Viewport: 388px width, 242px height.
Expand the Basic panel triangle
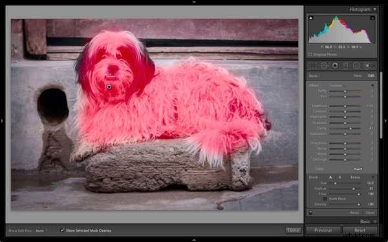coord(375,222)
